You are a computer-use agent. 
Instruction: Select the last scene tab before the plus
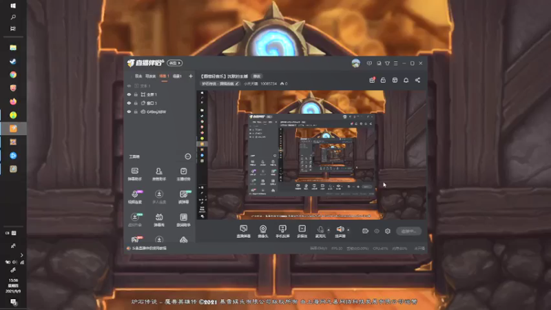coord(177,76)
